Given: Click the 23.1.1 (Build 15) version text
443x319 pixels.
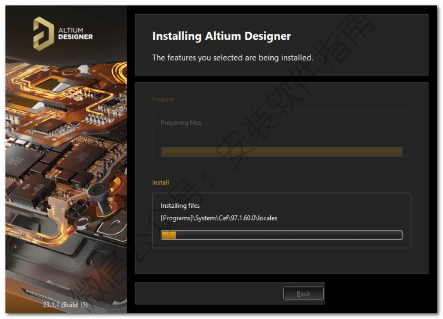Looking at the screenshot, I should pyautogui.click(x=65, y=305).
